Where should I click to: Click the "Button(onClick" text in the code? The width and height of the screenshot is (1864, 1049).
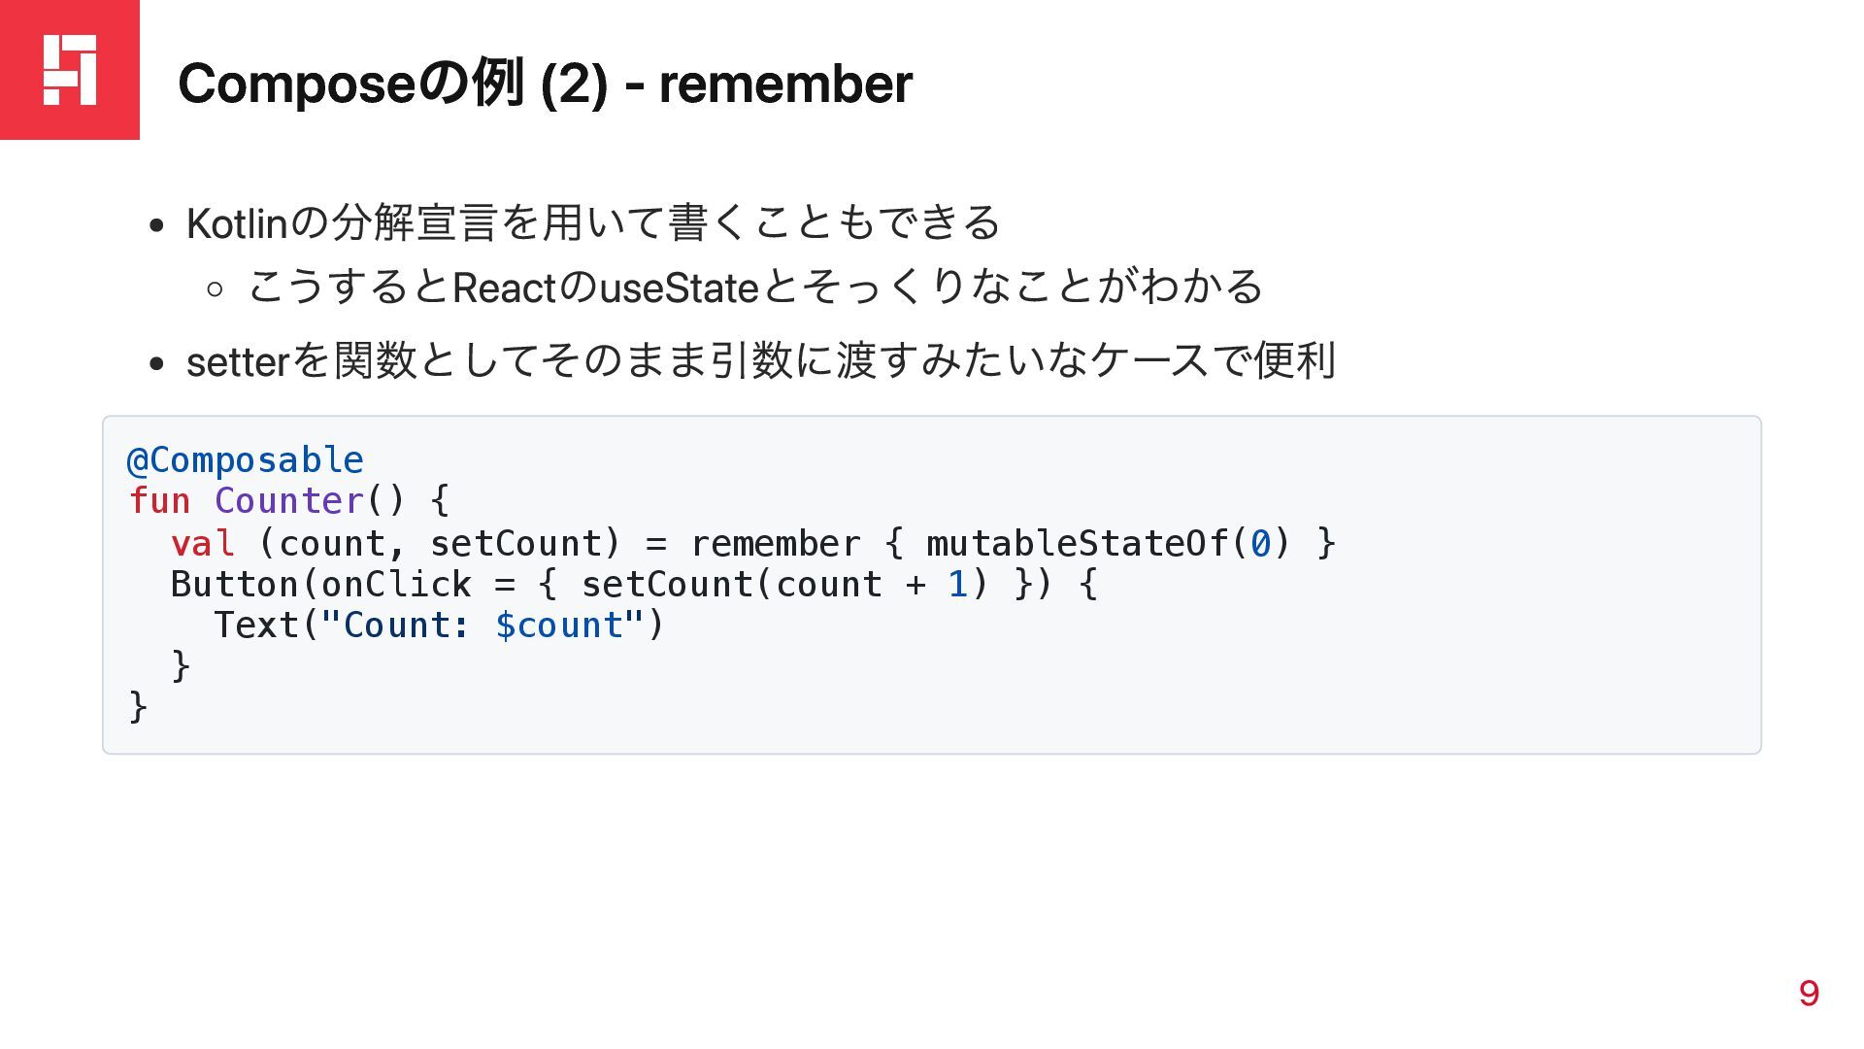[x=320, y=585]
